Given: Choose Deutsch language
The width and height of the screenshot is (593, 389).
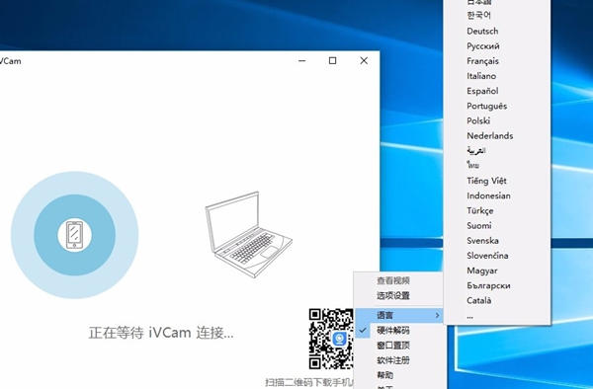Looking at the screenshot, I should [x=497, y=31].
